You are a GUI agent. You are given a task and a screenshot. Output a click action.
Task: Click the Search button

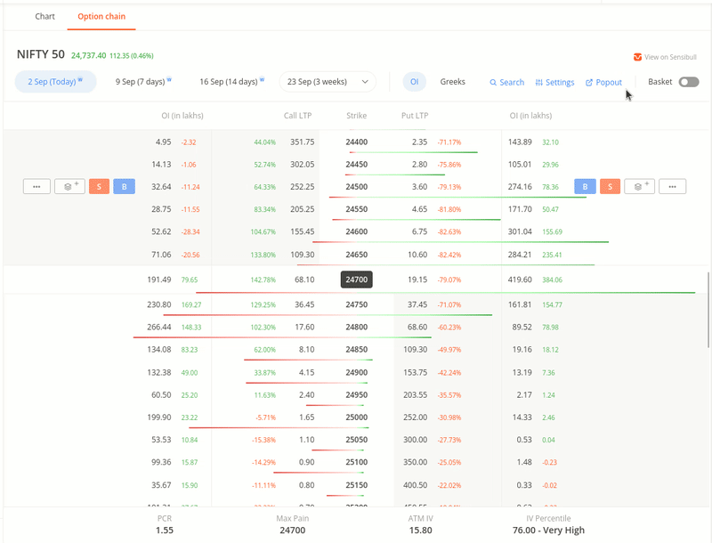coord(506,83)
